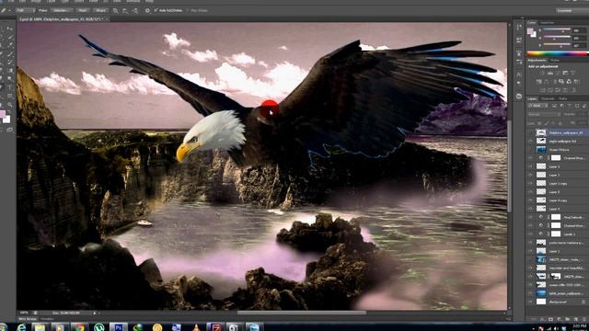Viewport: 589px width, 331px height.
Task: Filter layers by type layers icon
Action: tap(570, 107)
